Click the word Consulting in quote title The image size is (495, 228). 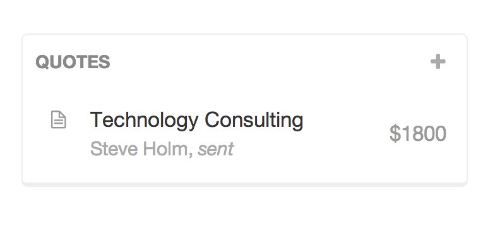[x=254, y=121]
